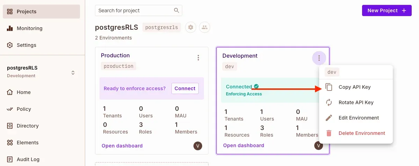Image resolution: width=419 pixels, height=166 pixels.
Task: Focus the Search for project field
Action: tap(134, 10)
